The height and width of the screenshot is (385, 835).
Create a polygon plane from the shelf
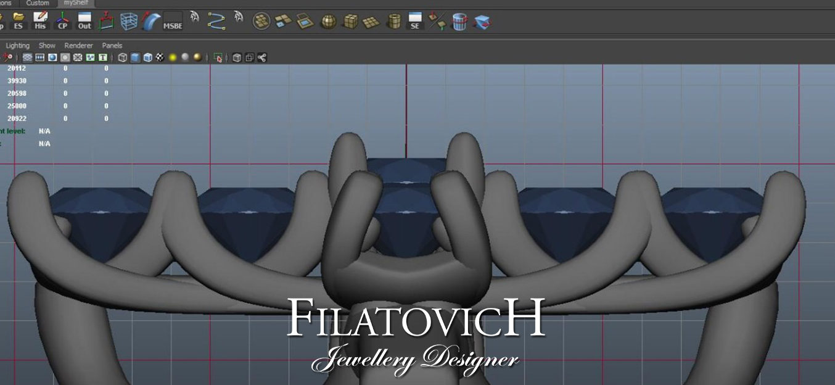tap(371, 22)
